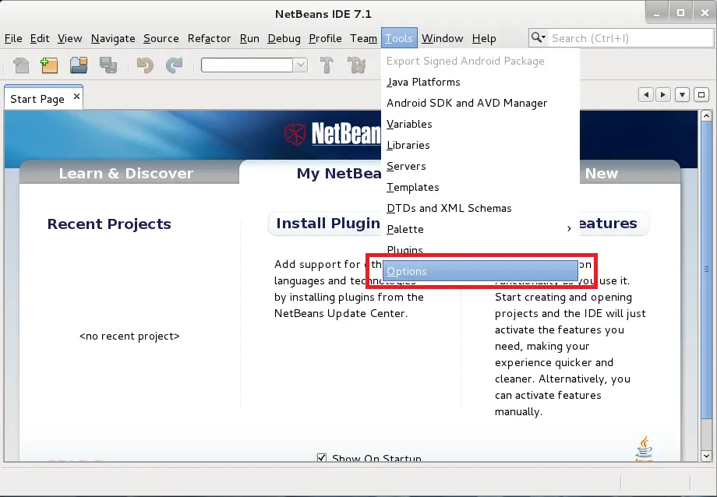The height and width of the screenshot is (497, 717).
Task: Click the Recent Projects heading
Action: (x=109, y=224)
